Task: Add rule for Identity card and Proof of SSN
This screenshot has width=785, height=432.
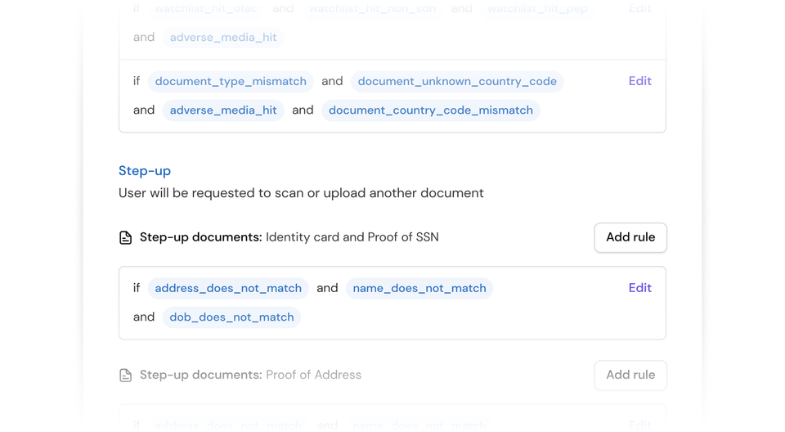Action: pos(630,237)
